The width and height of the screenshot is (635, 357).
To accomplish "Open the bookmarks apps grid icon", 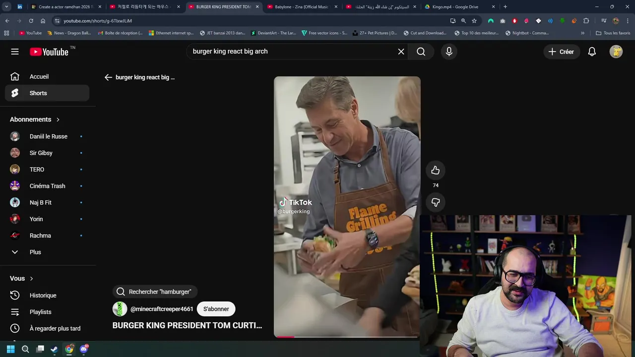I will [6, 33].
